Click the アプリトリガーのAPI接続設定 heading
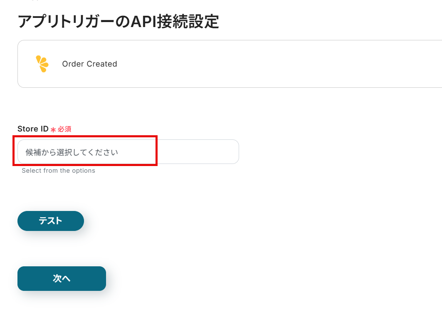 pos(119,22)
